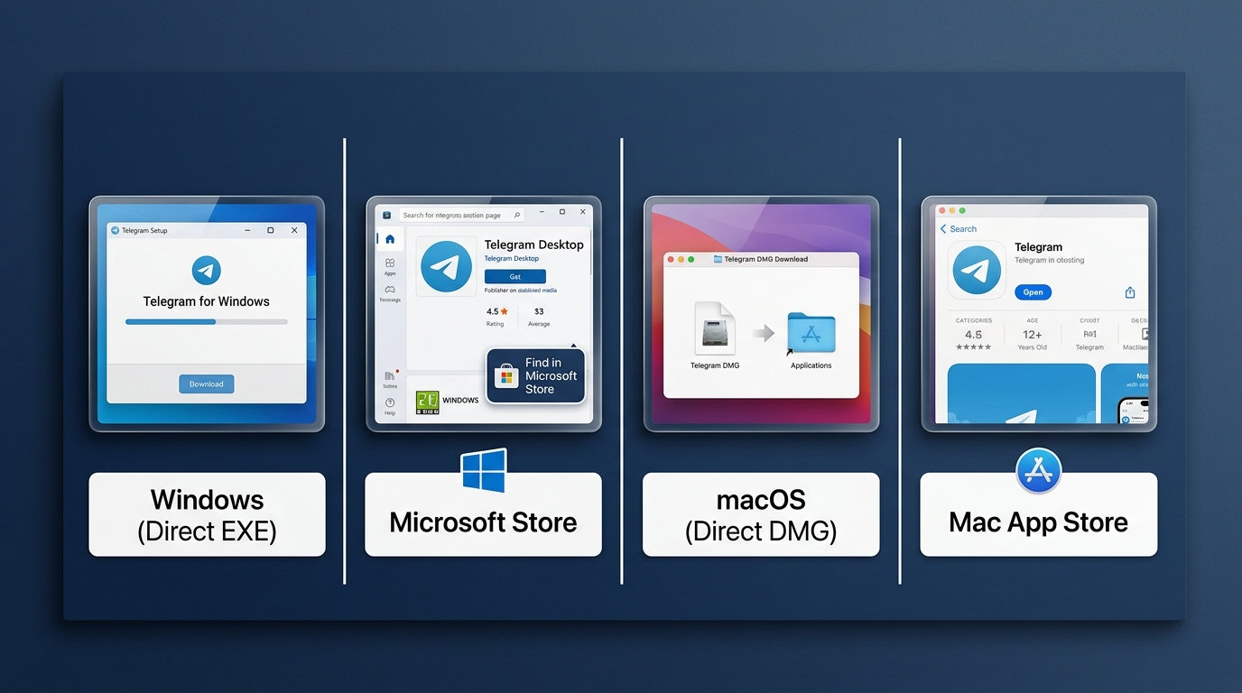Click the developer column showing Telegram
Image resolution: width=1242 pixels, height=693 pixels.
(1089, 334)
